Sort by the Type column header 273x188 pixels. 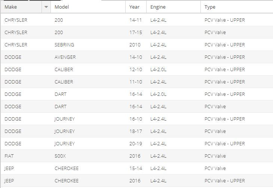tap(210, 7)
